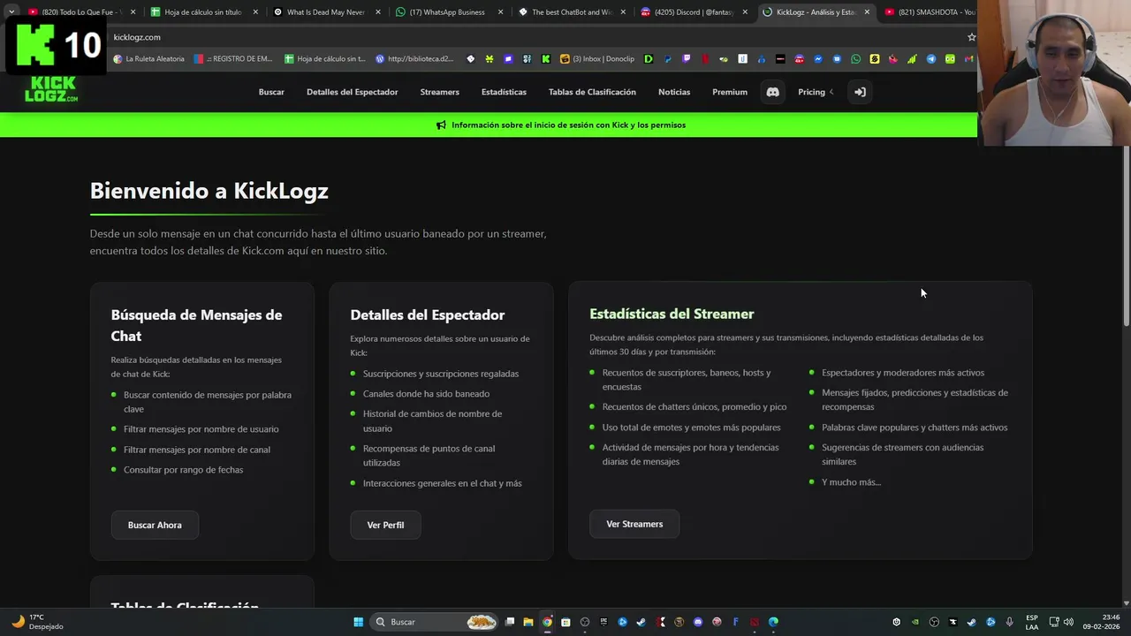1131x636 pixels.
Task: Click the ESP LAA language indicator
Action: 1032,622
